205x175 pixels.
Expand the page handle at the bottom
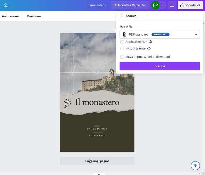pyautogui.click(x=99, y=174)
